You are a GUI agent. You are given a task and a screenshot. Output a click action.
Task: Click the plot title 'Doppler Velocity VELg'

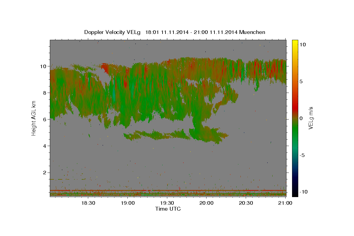112,32
